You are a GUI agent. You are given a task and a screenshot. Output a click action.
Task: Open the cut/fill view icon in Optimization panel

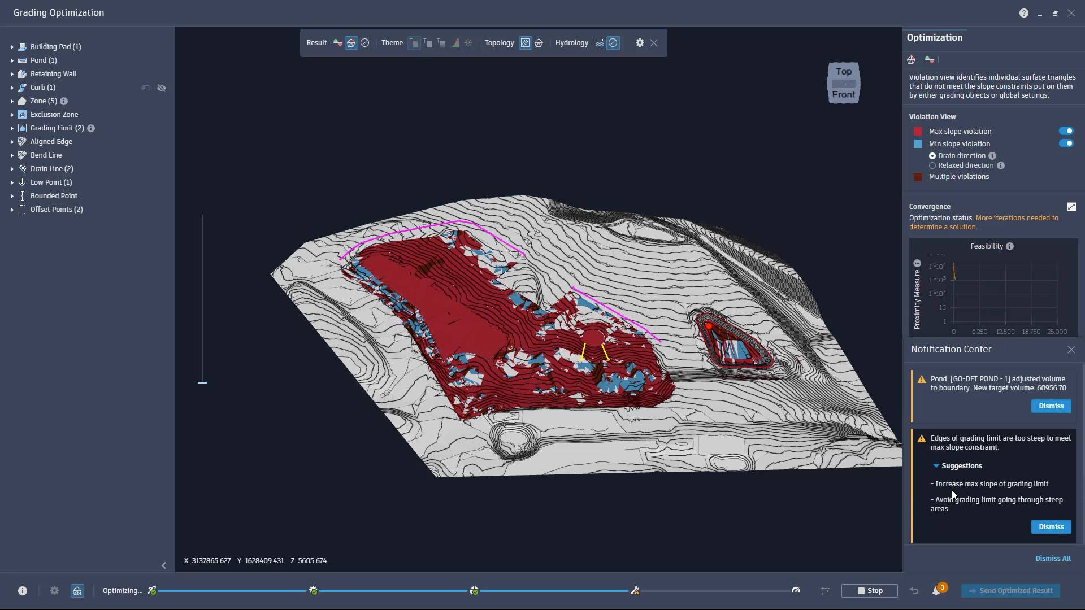[x=930, y=59]
